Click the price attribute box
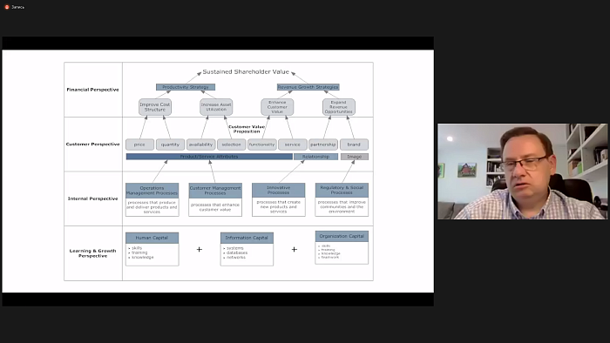This screenshot has width=610, height=343. pyautogui.click(x=139, y=145)
